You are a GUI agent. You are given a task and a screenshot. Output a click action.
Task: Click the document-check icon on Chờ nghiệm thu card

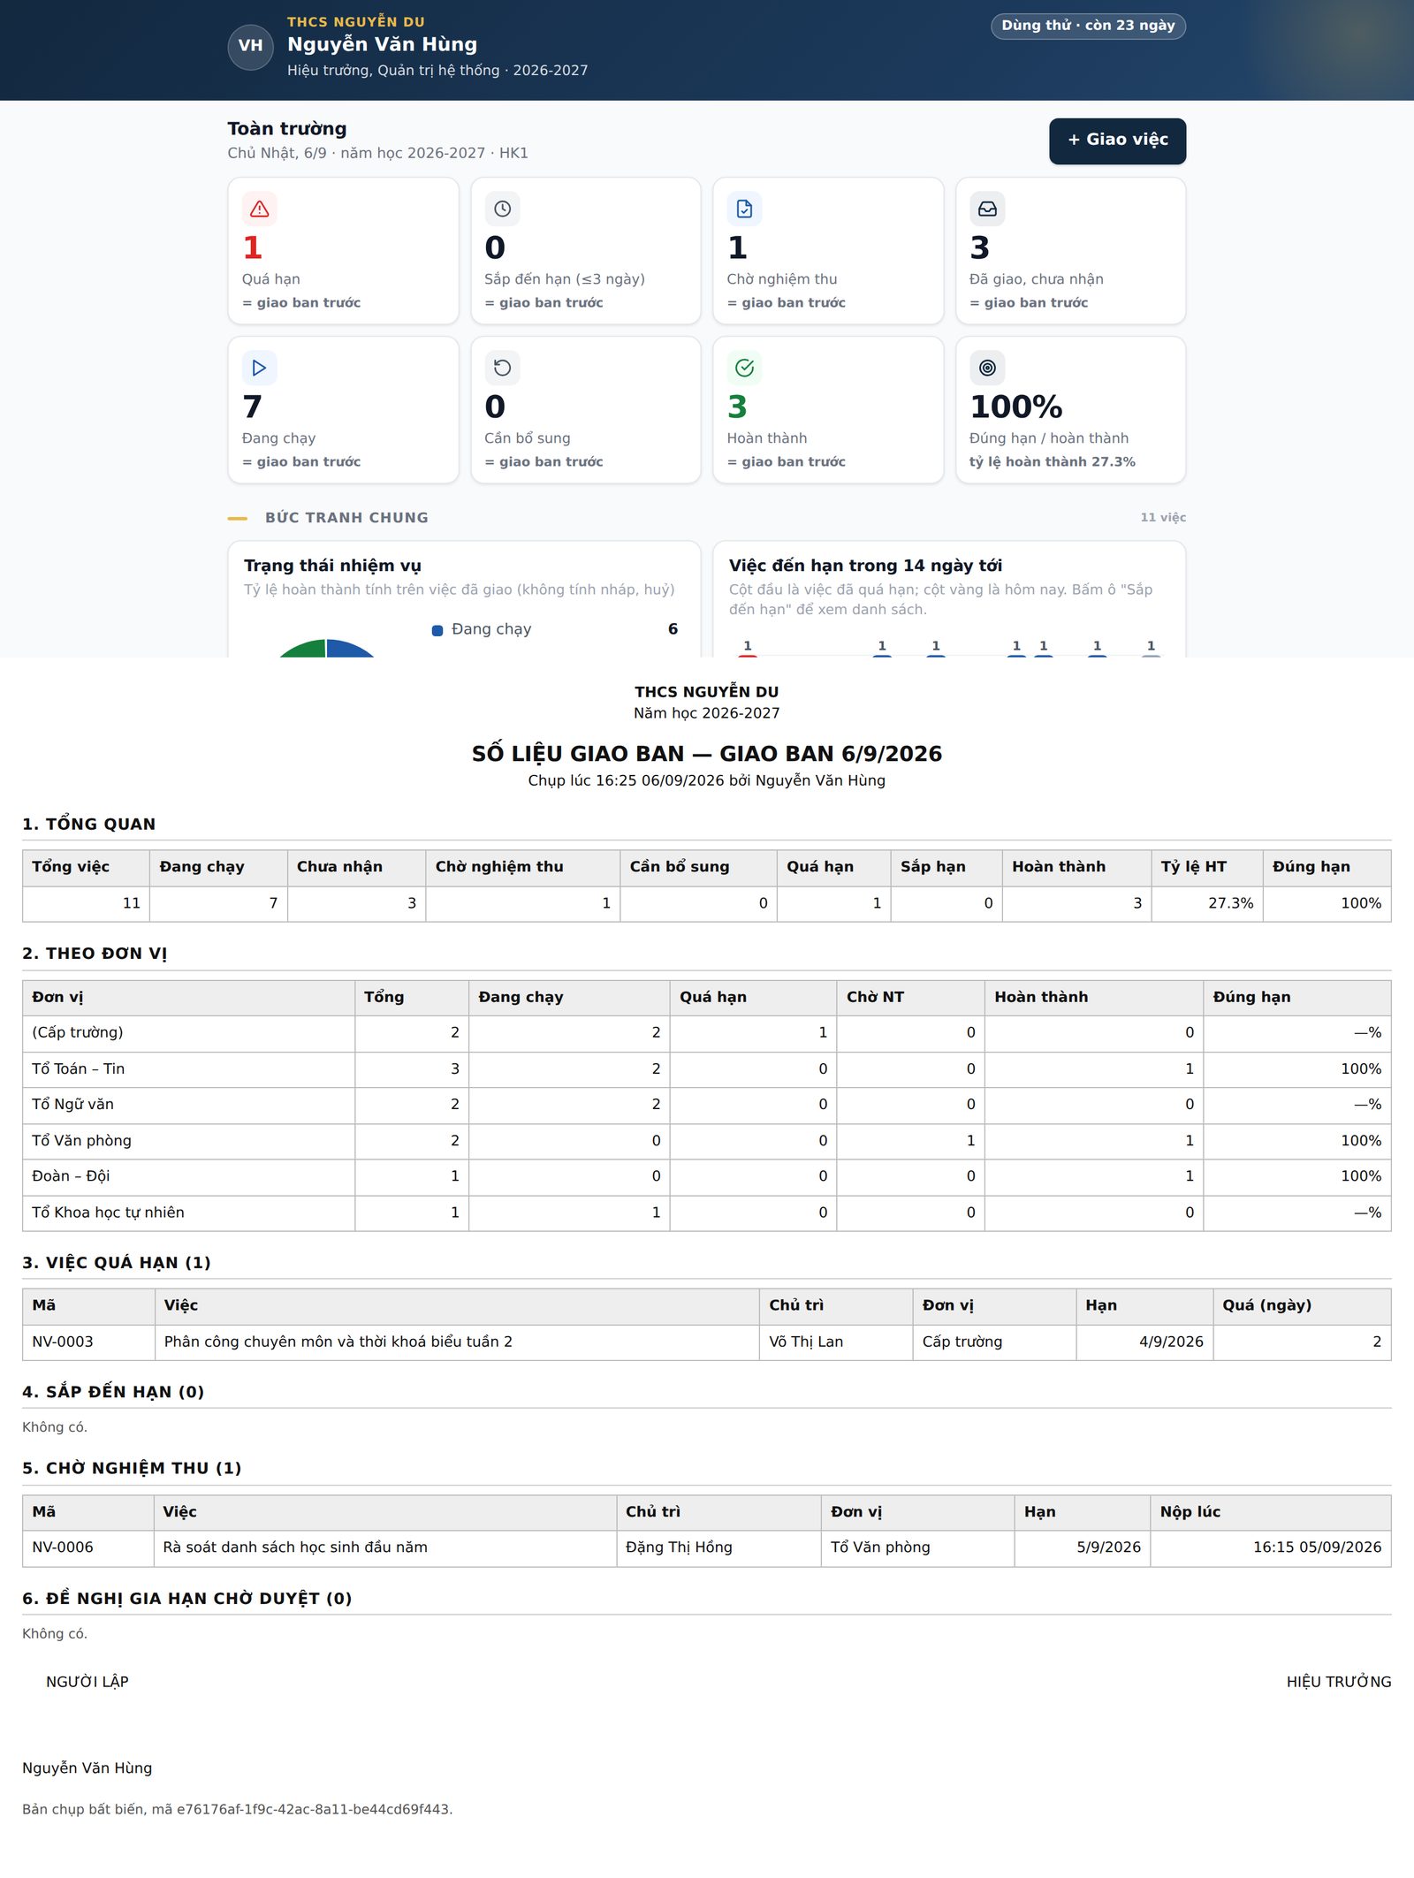coord(744,209)
